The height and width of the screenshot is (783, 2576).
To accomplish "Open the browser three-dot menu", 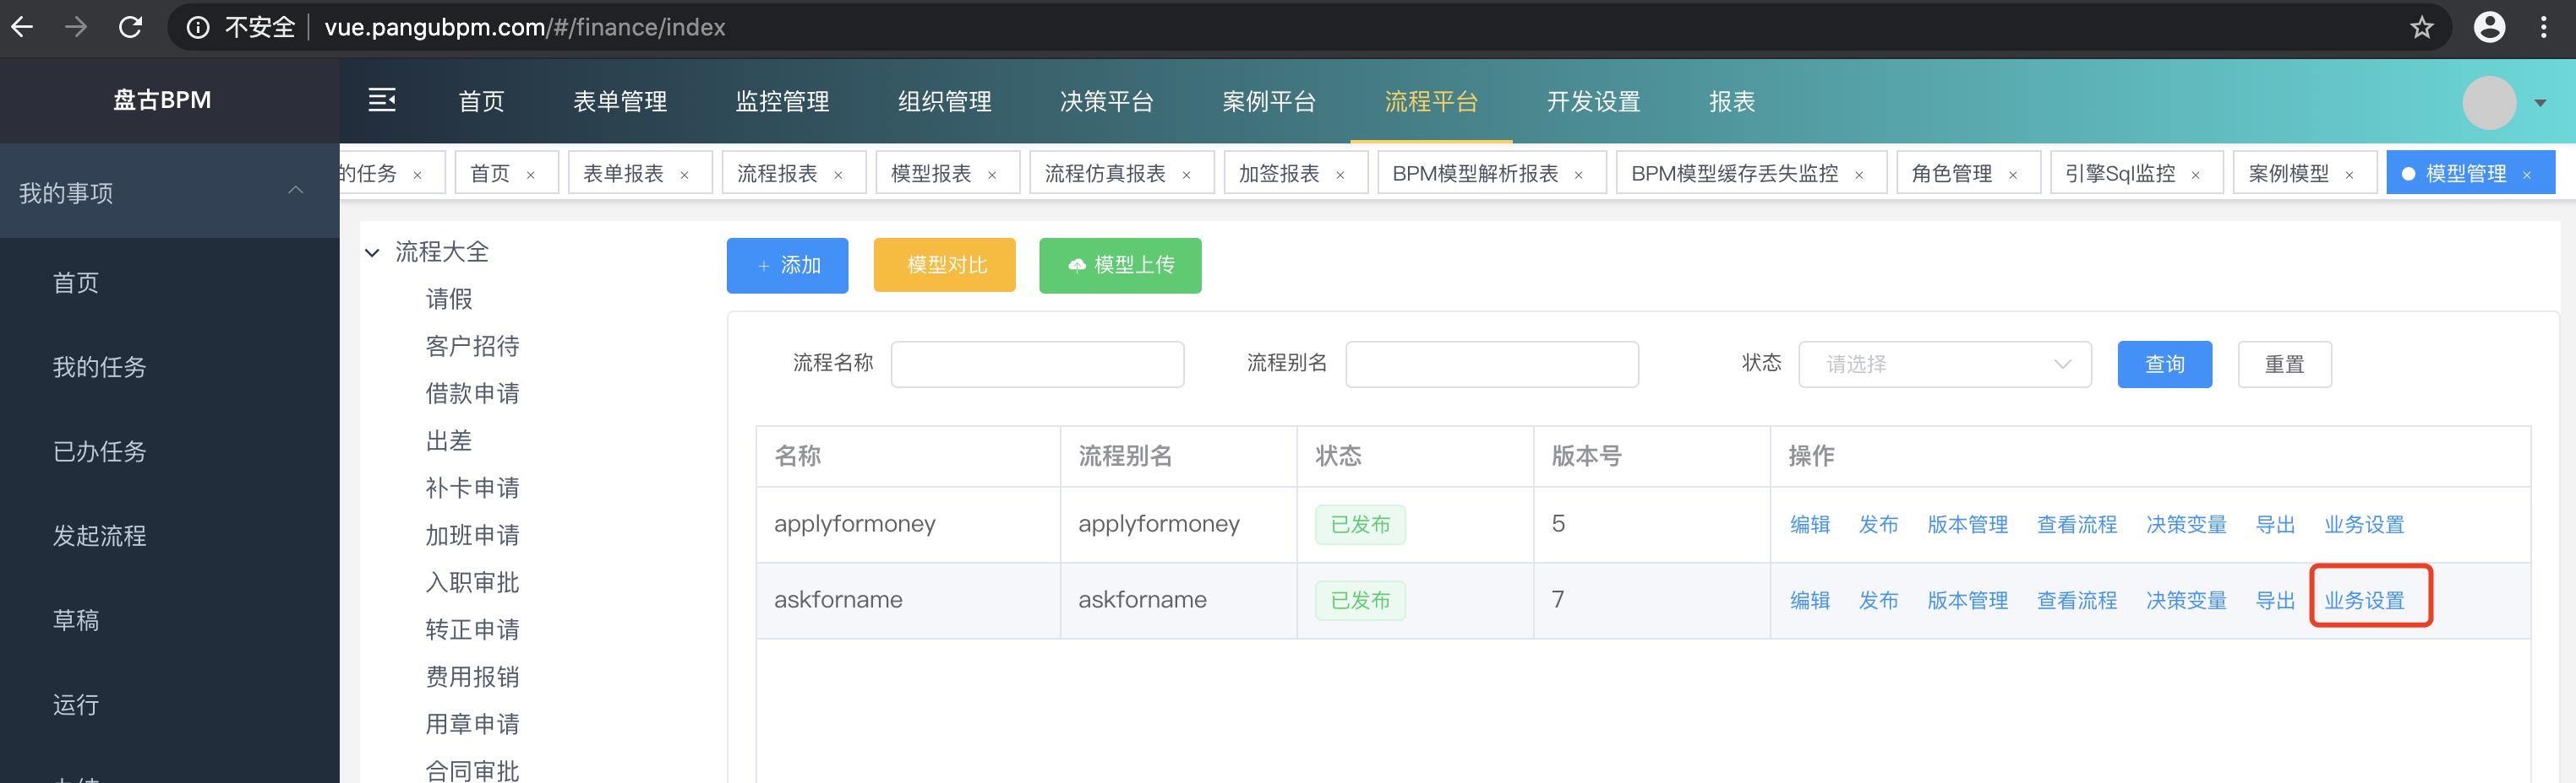I will pyautogui.click(x=2543, y=27).
